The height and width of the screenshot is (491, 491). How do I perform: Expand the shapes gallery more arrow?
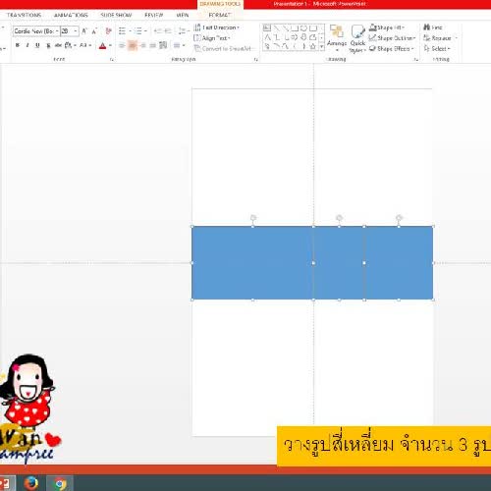(322, 47)
